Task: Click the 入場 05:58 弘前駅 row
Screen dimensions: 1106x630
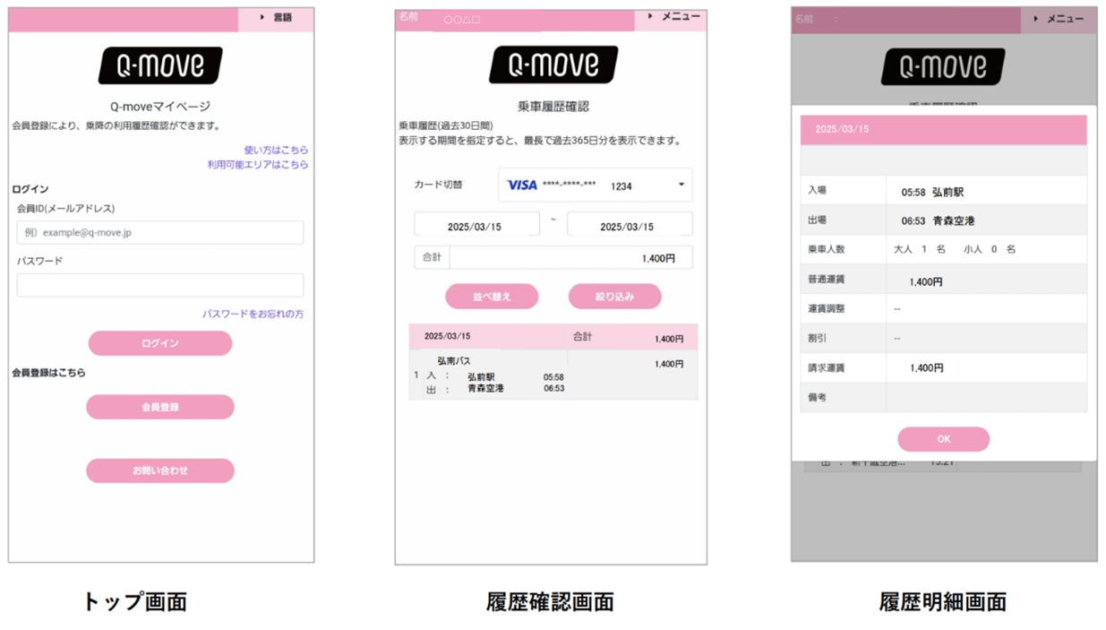Action: coord(944,191)
